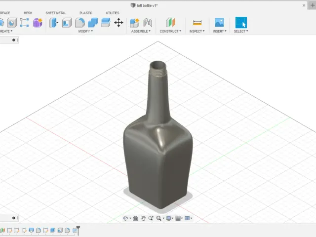Select the Offset Face tool icon
316x237 pixels.
[x=106, y=23]
